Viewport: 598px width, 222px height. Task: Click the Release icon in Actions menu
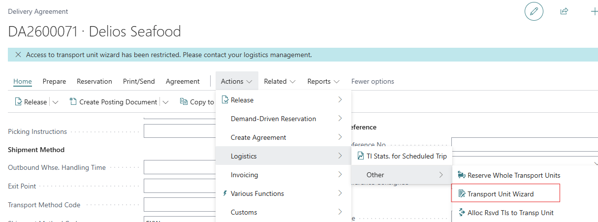coord(225,100)
